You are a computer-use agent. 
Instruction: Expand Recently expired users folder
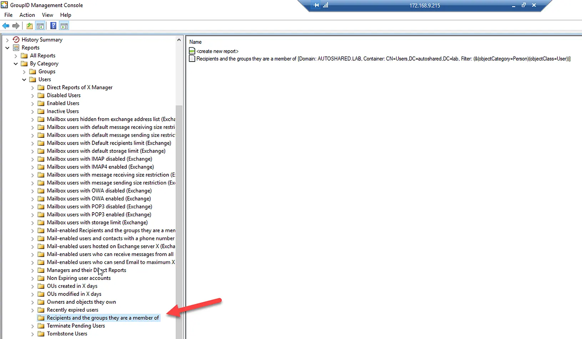pos(32,310)
